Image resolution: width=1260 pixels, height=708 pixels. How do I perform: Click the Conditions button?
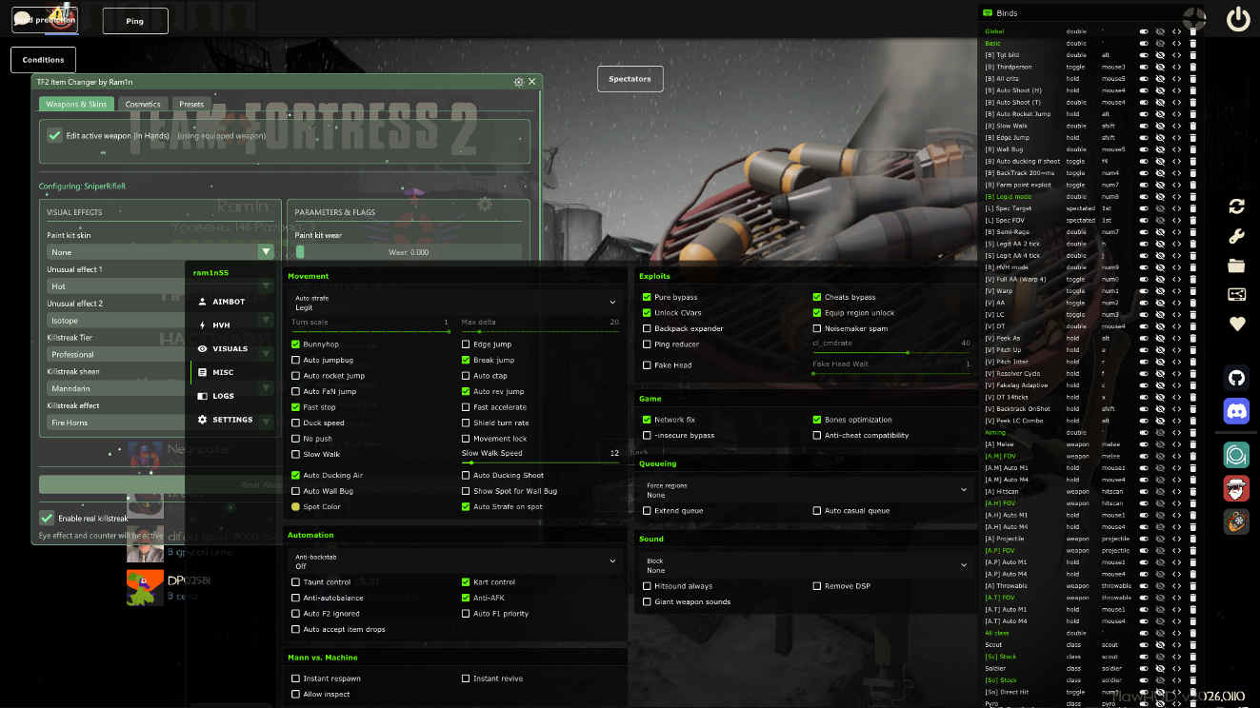tap(44, 59)
